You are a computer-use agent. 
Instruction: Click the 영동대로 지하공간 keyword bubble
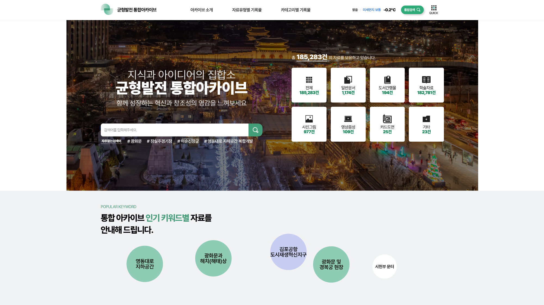pyautogui.click(x=145, y=264)
